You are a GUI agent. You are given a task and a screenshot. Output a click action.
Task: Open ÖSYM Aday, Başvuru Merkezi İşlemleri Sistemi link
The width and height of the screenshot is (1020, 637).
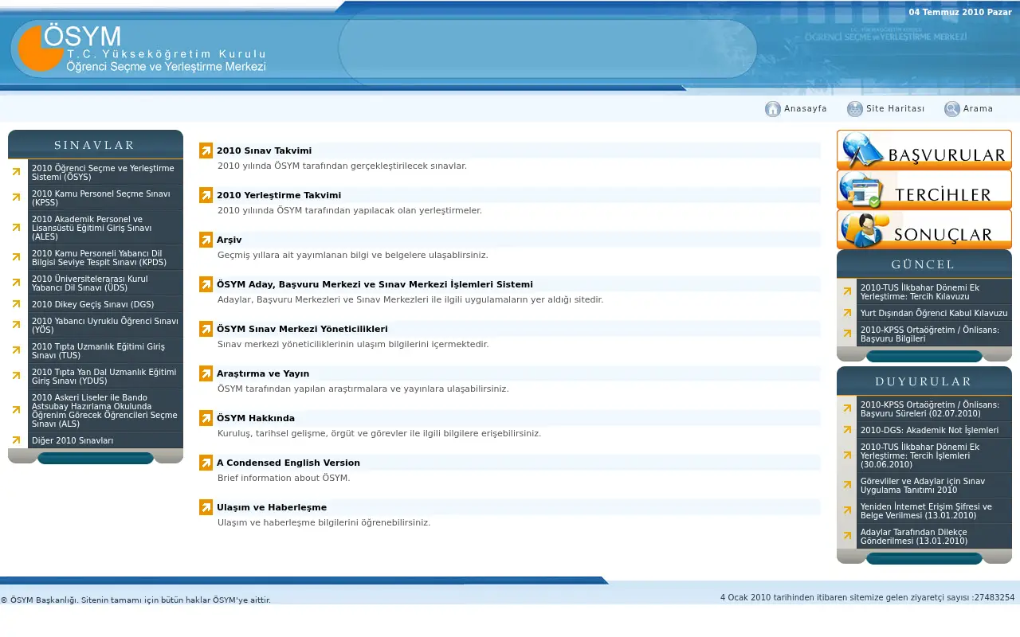point(375,284)
